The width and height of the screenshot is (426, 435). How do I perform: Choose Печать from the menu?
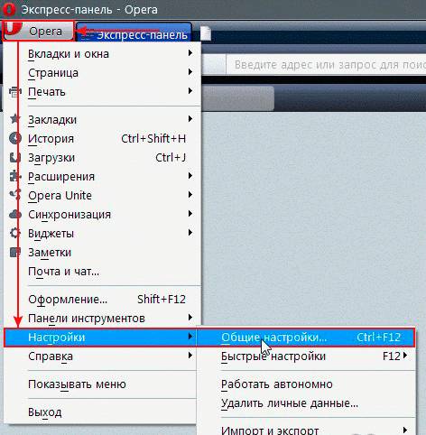click(102, 92)
